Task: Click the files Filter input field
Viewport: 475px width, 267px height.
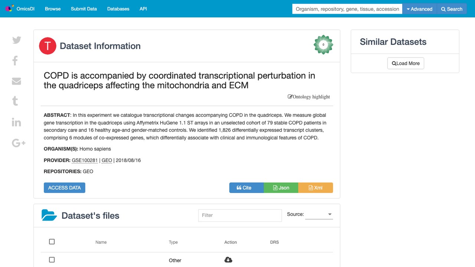Action: [x=240, y=215]
